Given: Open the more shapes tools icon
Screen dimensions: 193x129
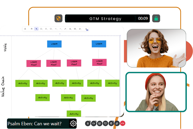Looking at the screenshot, I should (x=86, y=29).
